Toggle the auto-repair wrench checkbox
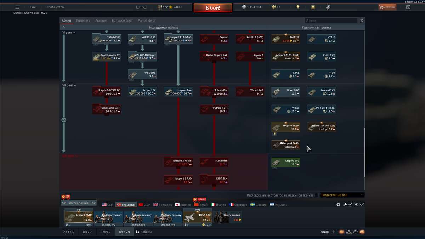Screen dimensions: 425x239 pos(350,205)
